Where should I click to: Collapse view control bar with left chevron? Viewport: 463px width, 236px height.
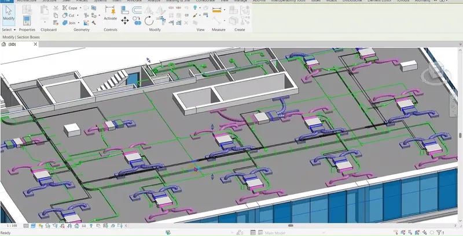[126, 226]
